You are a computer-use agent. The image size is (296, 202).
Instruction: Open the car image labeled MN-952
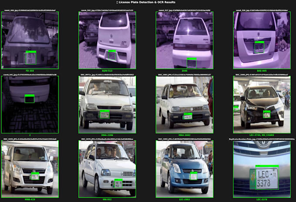pos(107,169)
